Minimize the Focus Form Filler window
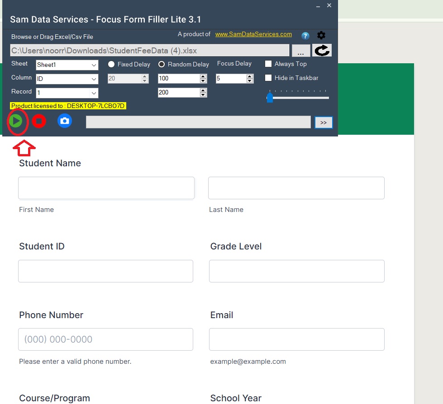 click(318, 5)
